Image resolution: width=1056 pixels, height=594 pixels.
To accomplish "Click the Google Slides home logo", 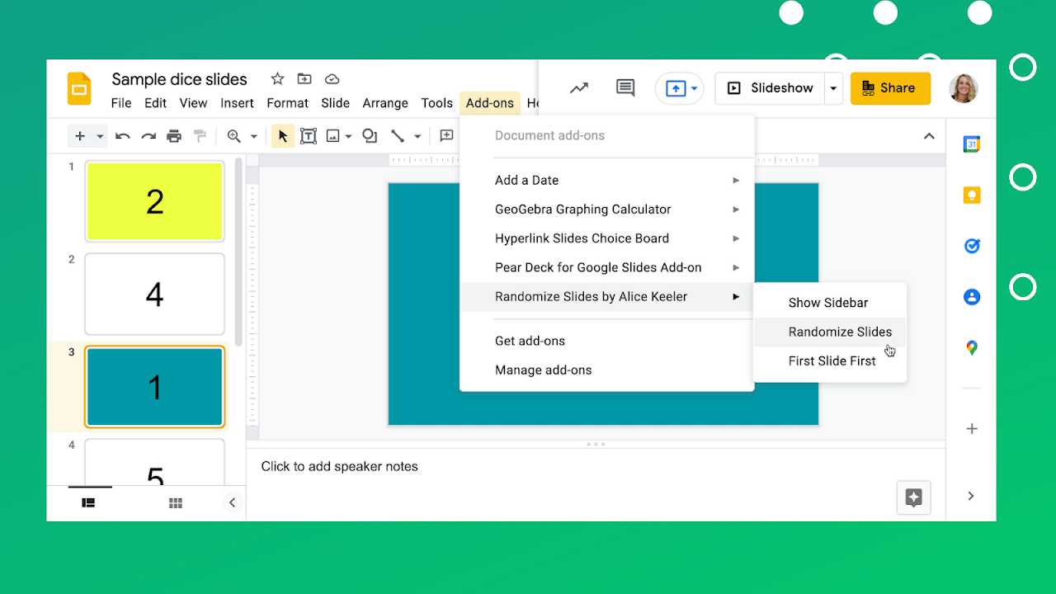I will [x=79, y=89].
